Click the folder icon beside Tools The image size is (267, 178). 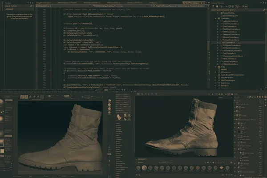pyautogui.click(x=219, y=67)
